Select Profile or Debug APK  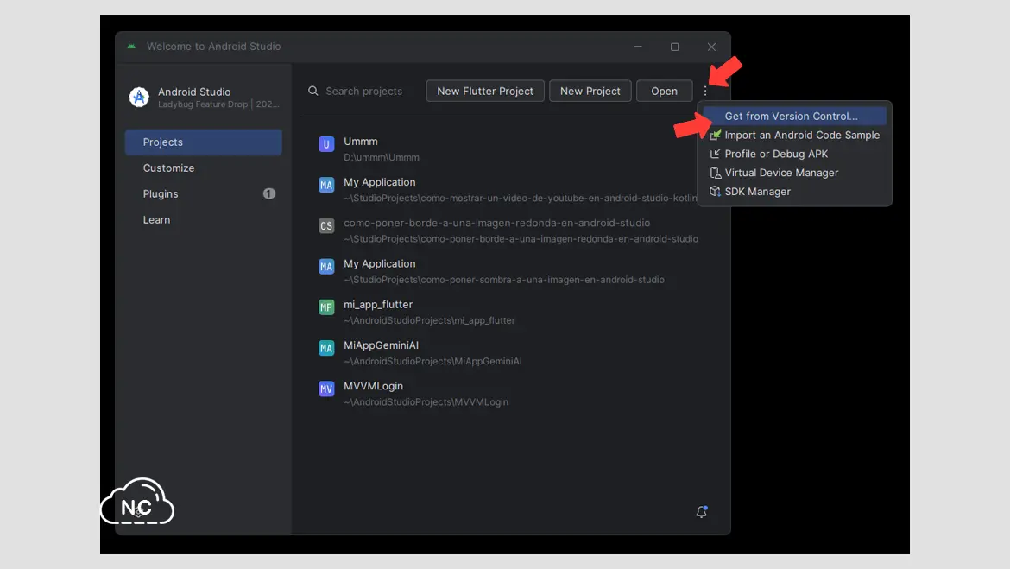[x=795, y=154]
